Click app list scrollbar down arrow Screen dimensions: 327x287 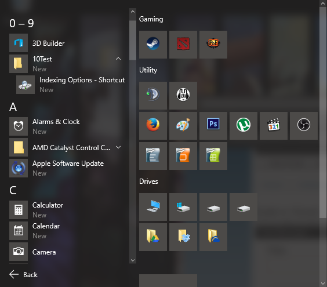133,260
